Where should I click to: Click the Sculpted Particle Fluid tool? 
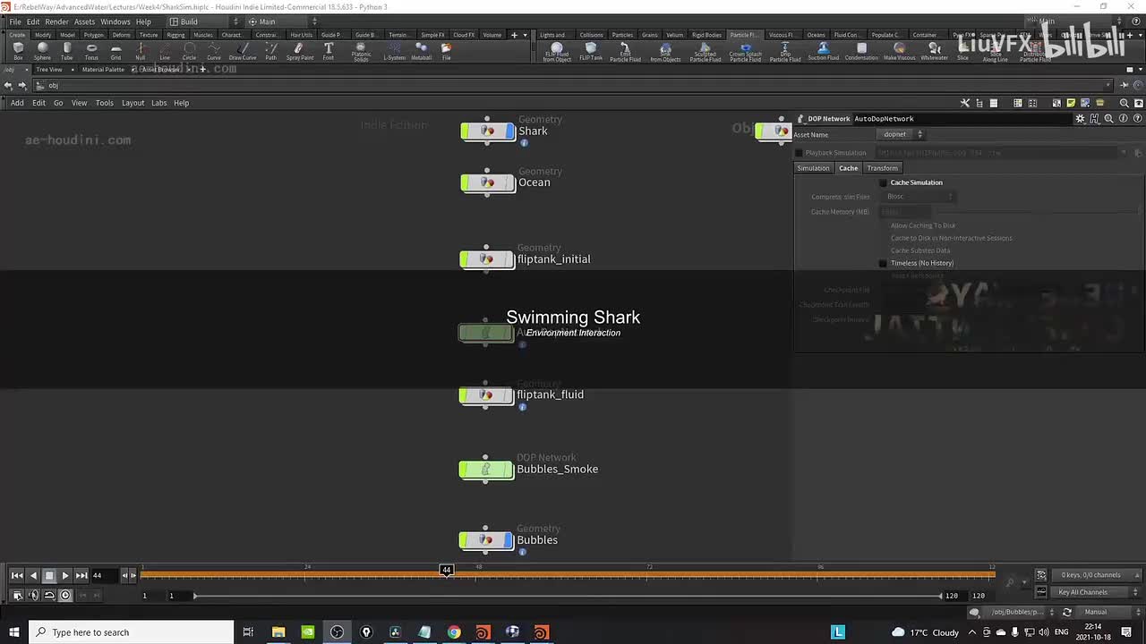[706, 52]
